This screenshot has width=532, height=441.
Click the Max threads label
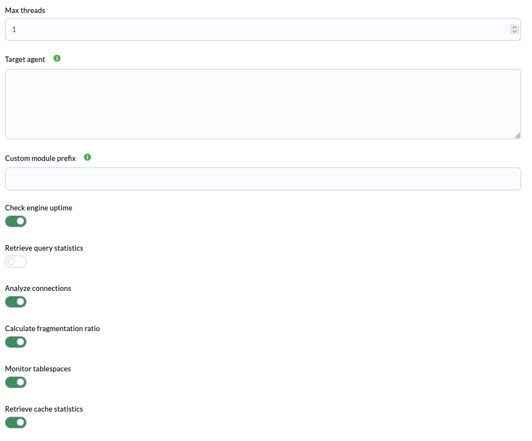click(x=25, y=10)
